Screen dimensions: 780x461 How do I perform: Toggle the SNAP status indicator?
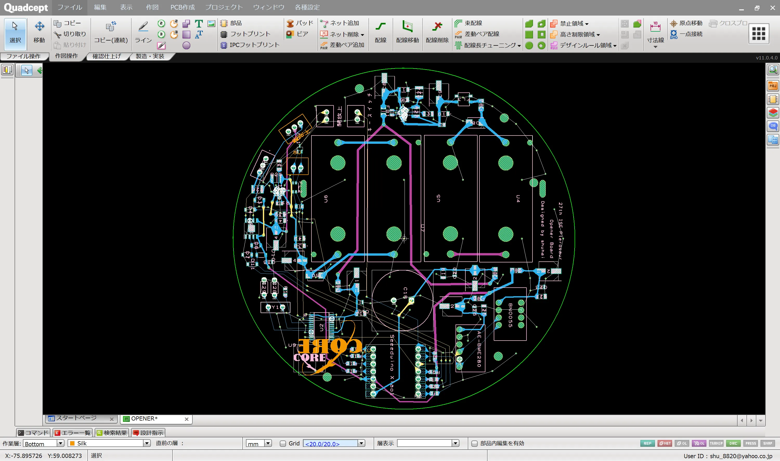pyautogui.click(x=768, y=443)
